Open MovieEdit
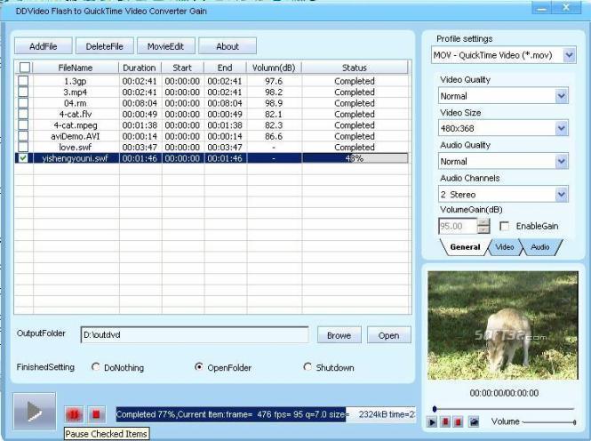591x441 pixels. click(166, 46)
